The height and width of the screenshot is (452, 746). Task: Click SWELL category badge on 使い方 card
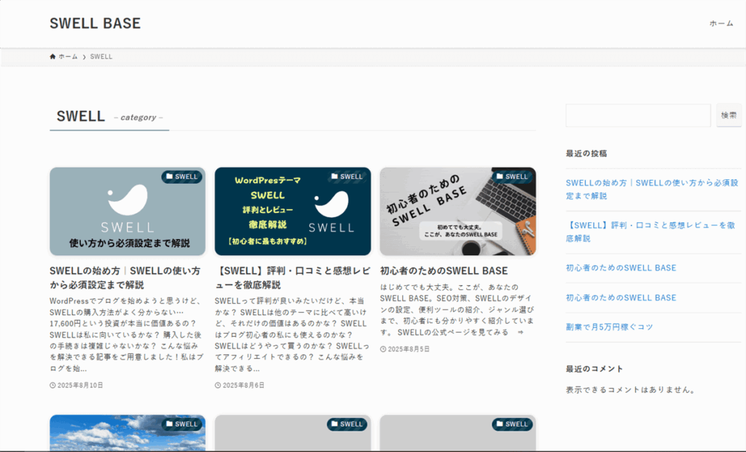click(181, 176)
